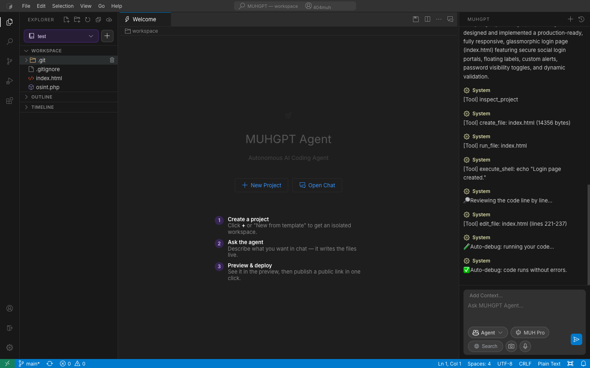Click the main* git branch in status bar
This screenshot has width=590, height=368.
tap(29, 364)
